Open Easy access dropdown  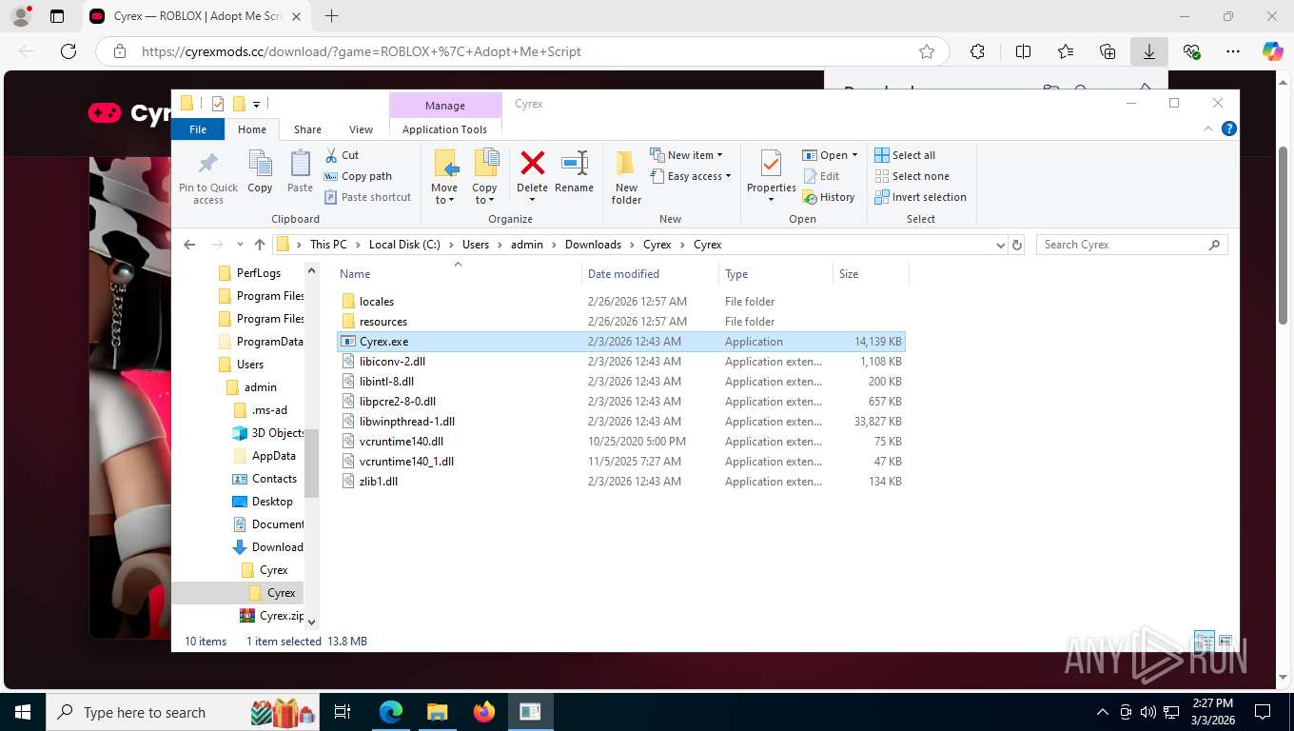[691, 176]
